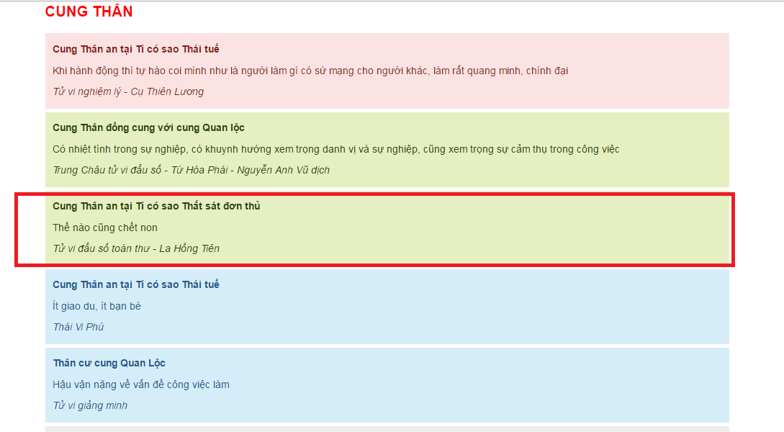Open the Tử vi giảng minh source line
Screen dimensions: 784x432
click(89, 405)
